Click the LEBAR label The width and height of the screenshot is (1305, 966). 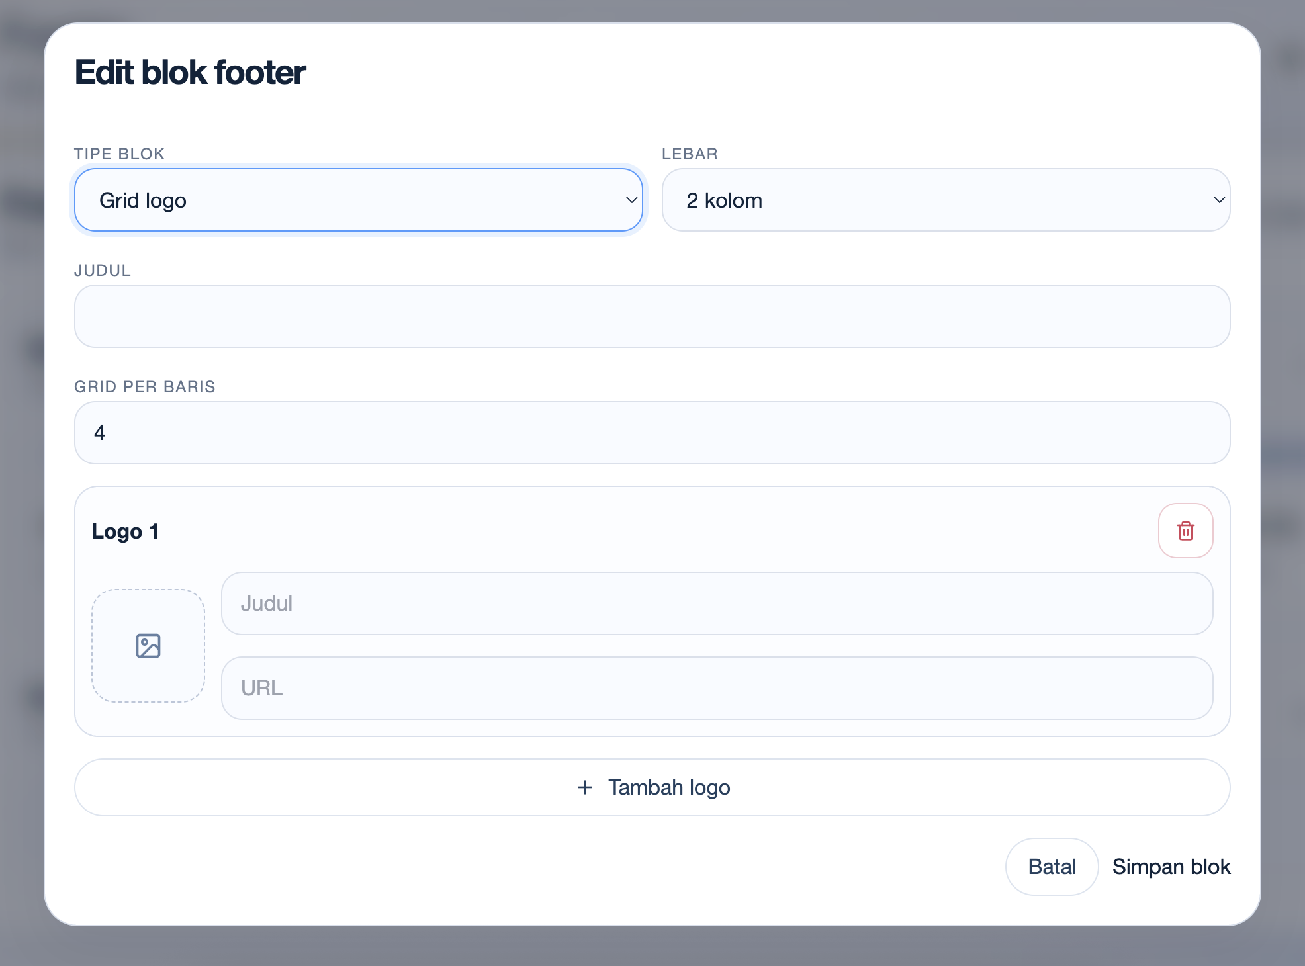(x=690, y=154)
